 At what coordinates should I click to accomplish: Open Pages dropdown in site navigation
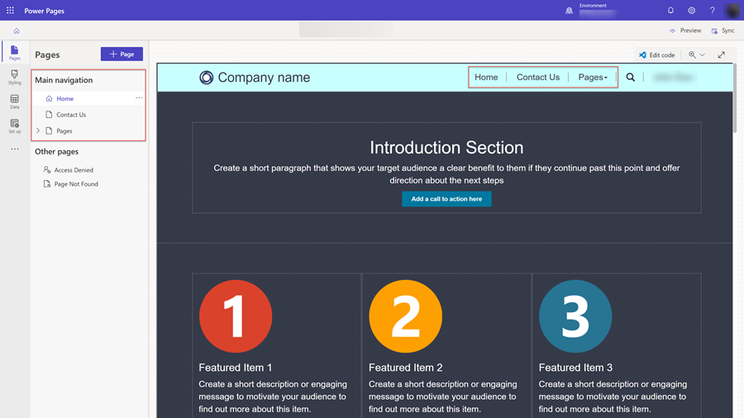click(593, 78)
